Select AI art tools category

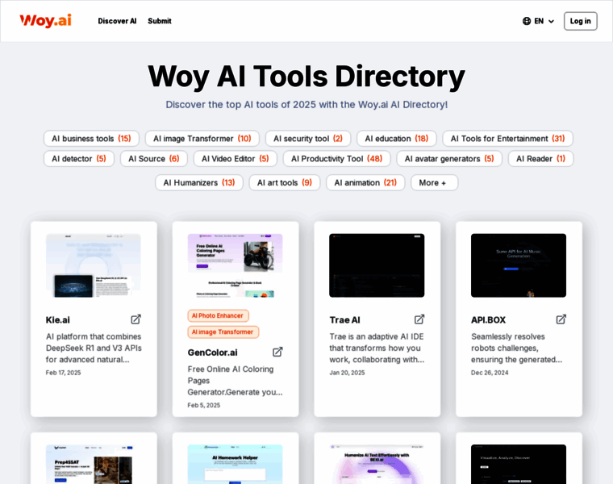(285, 182)
